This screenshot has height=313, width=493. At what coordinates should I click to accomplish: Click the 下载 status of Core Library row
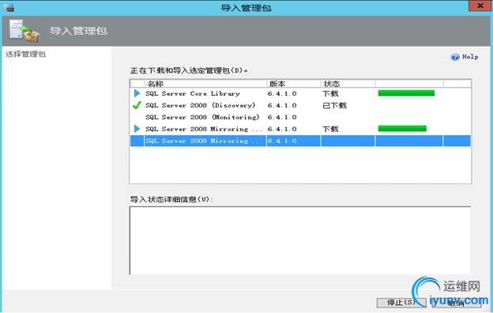coord(330,93)
